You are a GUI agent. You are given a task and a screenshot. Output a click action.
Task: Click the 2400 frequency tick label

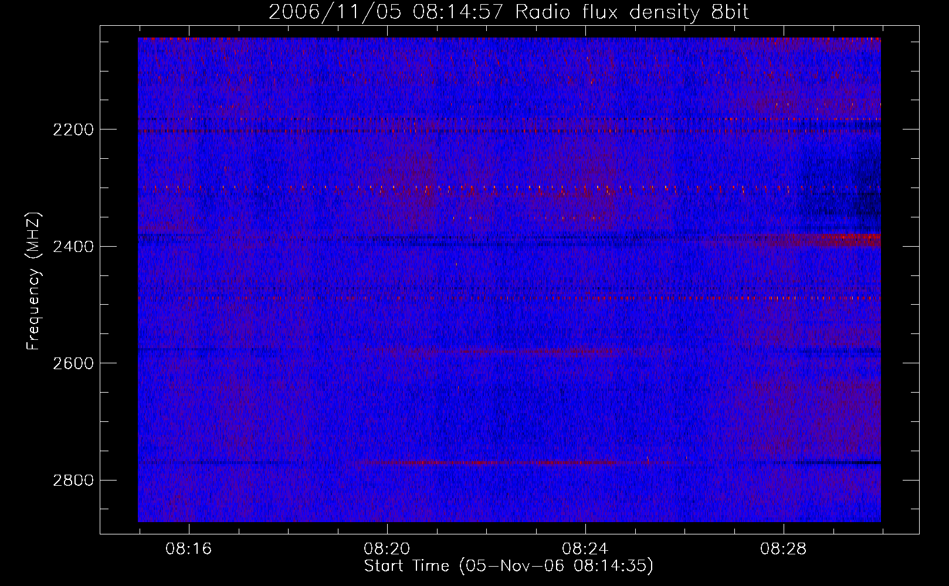tap(73, 247)
